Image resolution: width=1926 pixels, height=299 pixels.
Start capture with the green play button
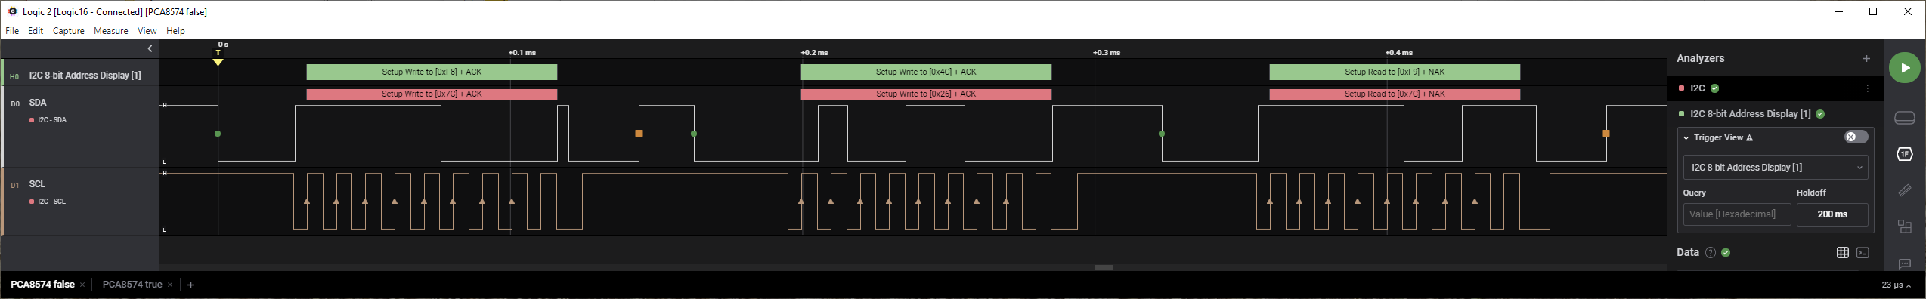pyautogui.click(x=1905, y=68)
